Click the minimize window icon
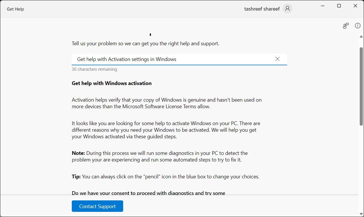The width and height of the screenshot is (364, 217). pyautogui.click(x=322, y=5)
